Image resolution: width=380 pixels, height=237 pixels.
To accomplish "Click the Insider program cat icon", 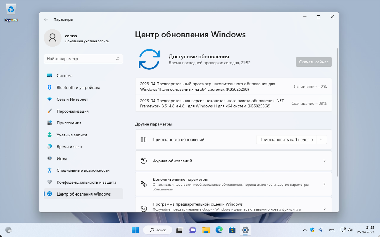I will [x=144, y=209].
